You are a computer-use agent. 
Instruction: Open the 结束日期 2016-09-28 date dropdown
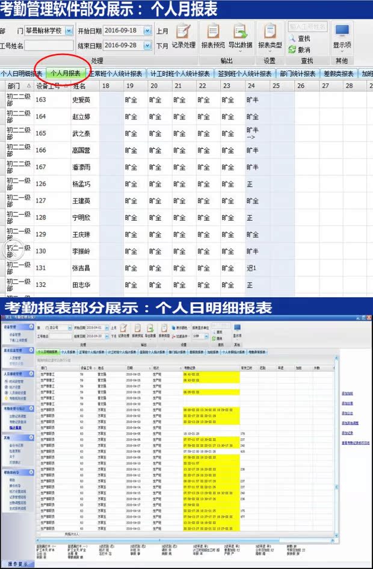[x=147, y=45]
